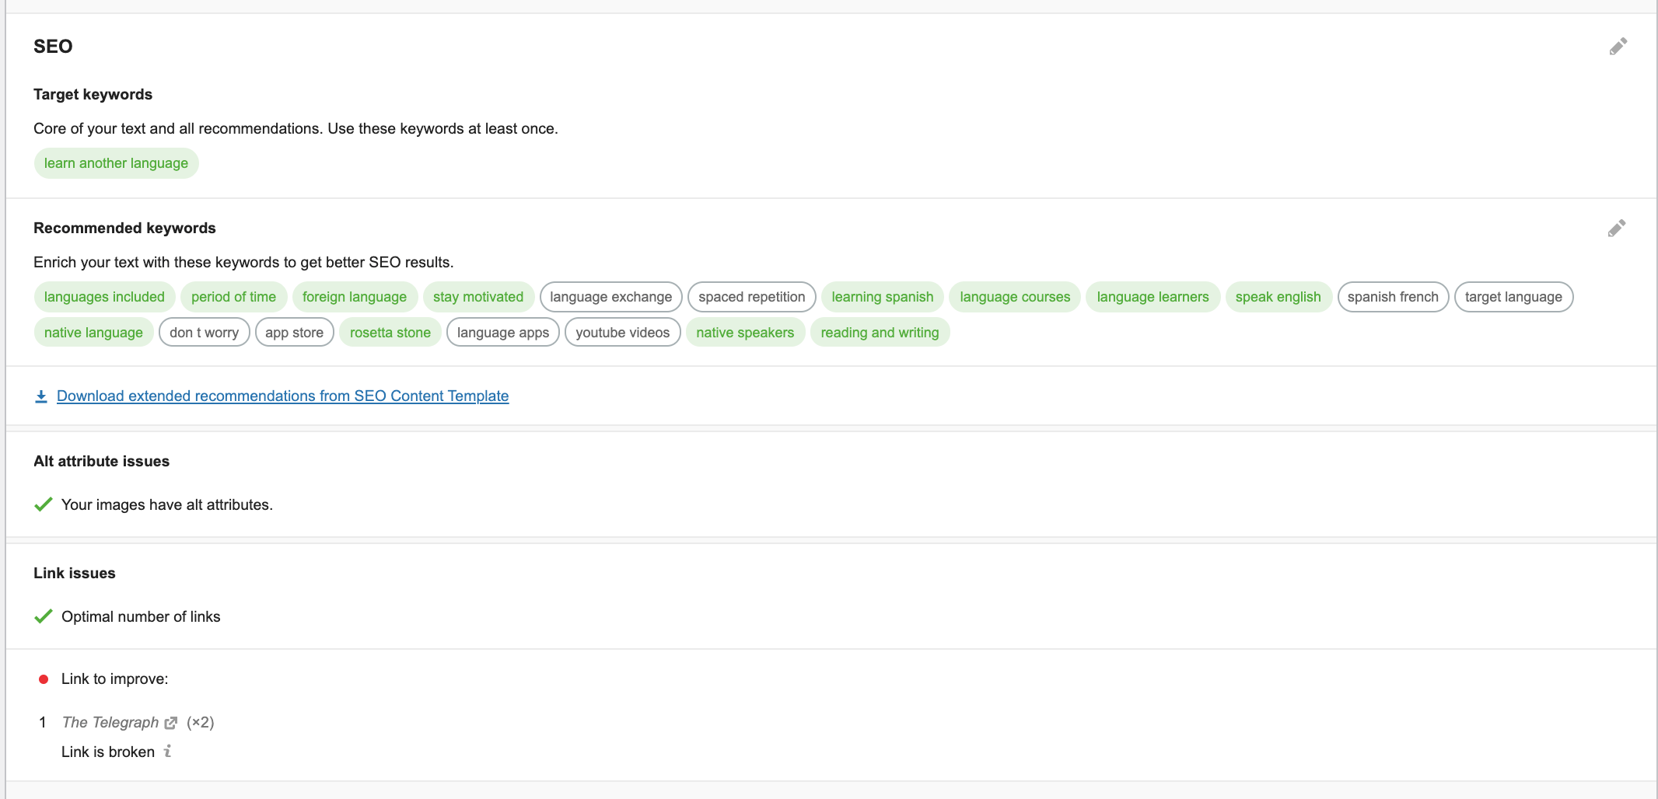Select the 'don t worry' keyword tag
This screenshot has height=799, width=1658.
[204, 333]
